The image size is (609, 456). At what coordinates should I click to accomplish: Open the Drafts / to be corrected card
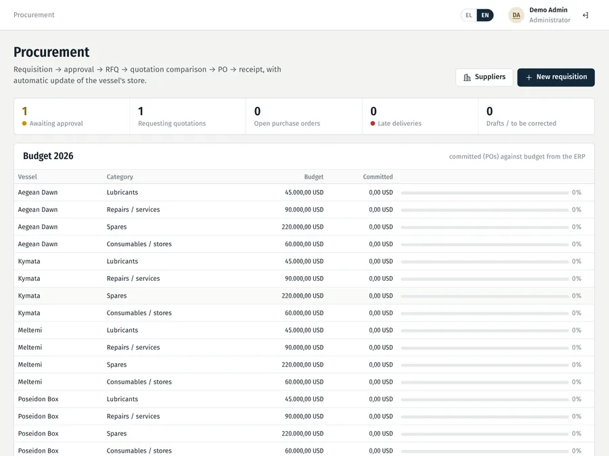[536, 116]
